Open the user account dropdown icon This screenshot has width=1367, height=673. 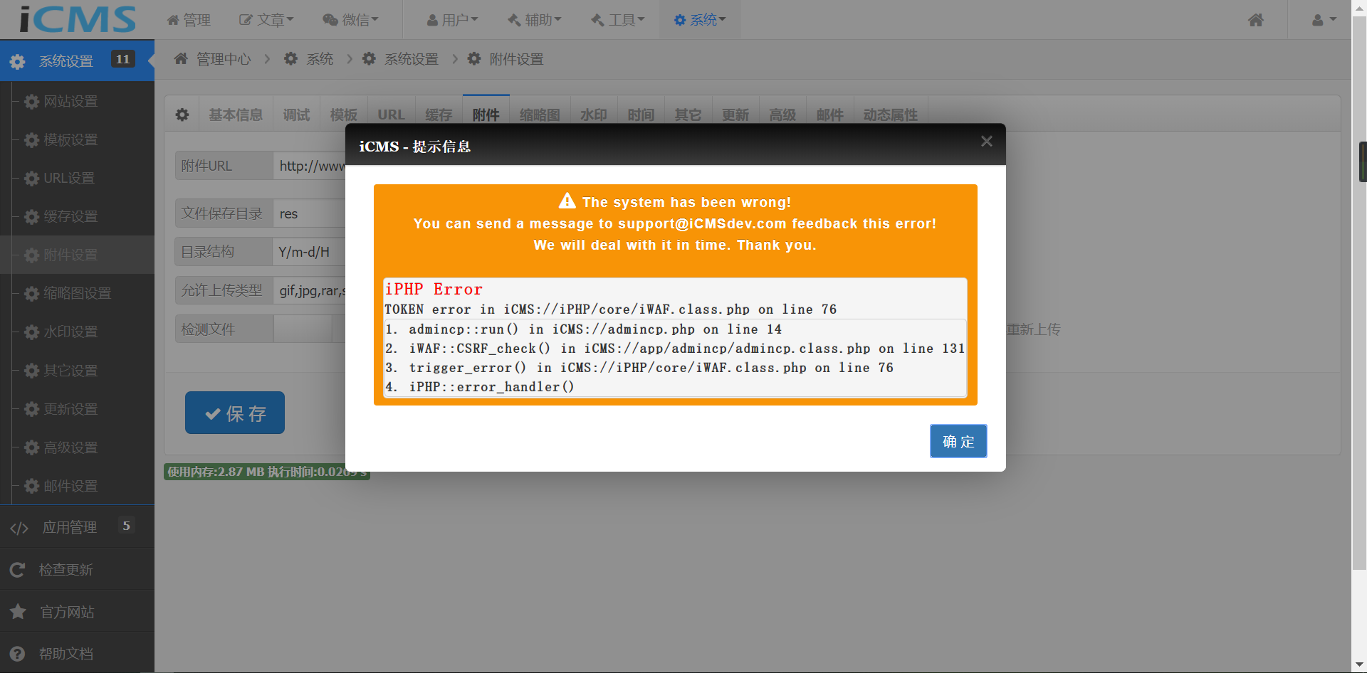(1324, 20)
